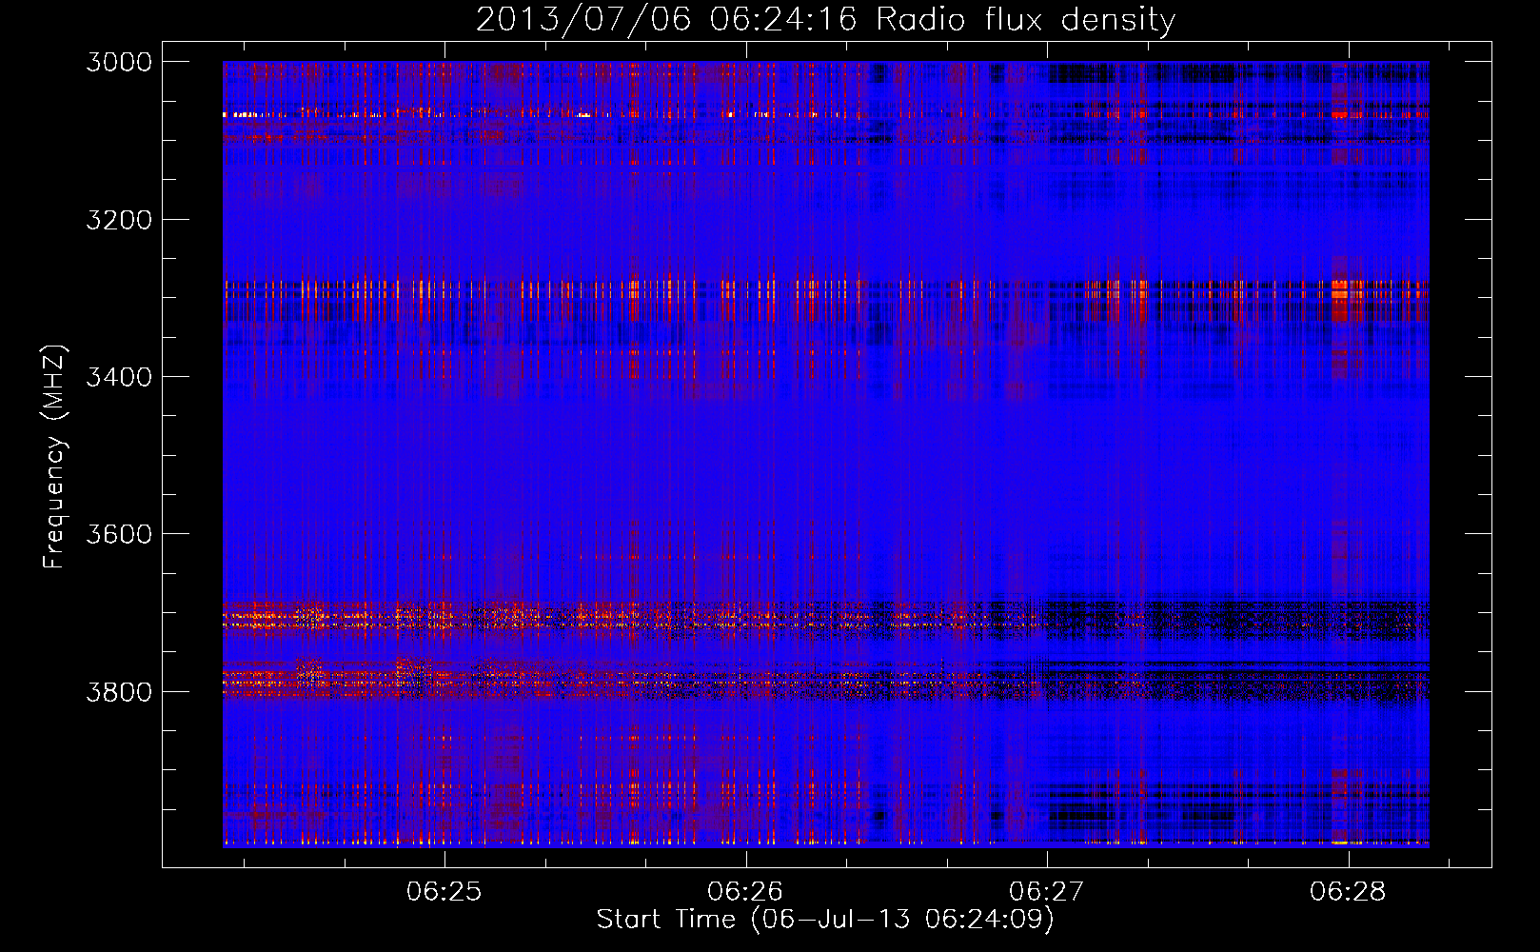Click the 06:25 time axis label
The width and height of the screenshot is (1540, 952).
coord(444,892)
